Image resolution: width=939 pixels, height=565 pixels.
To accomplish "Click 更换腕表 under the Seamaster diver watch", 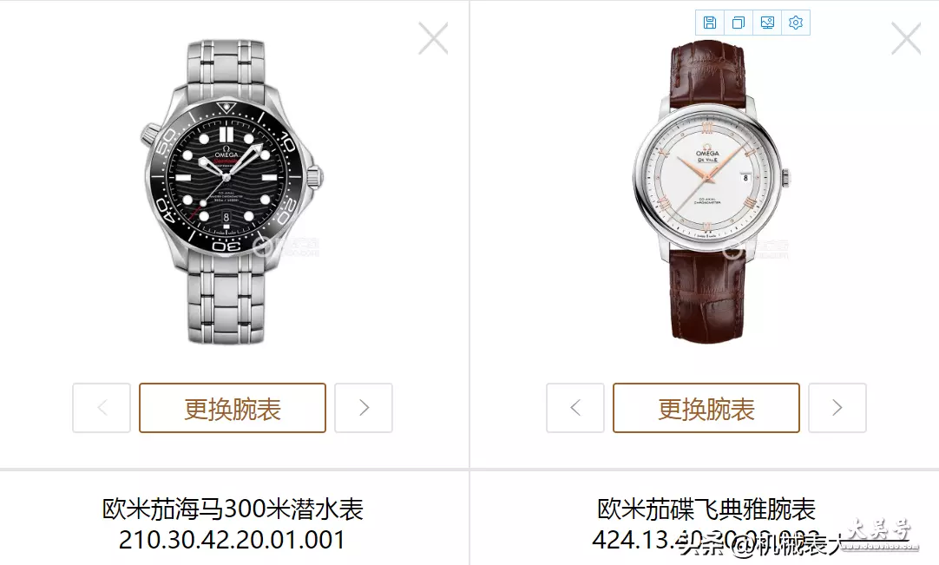I will tap(233, 408).
